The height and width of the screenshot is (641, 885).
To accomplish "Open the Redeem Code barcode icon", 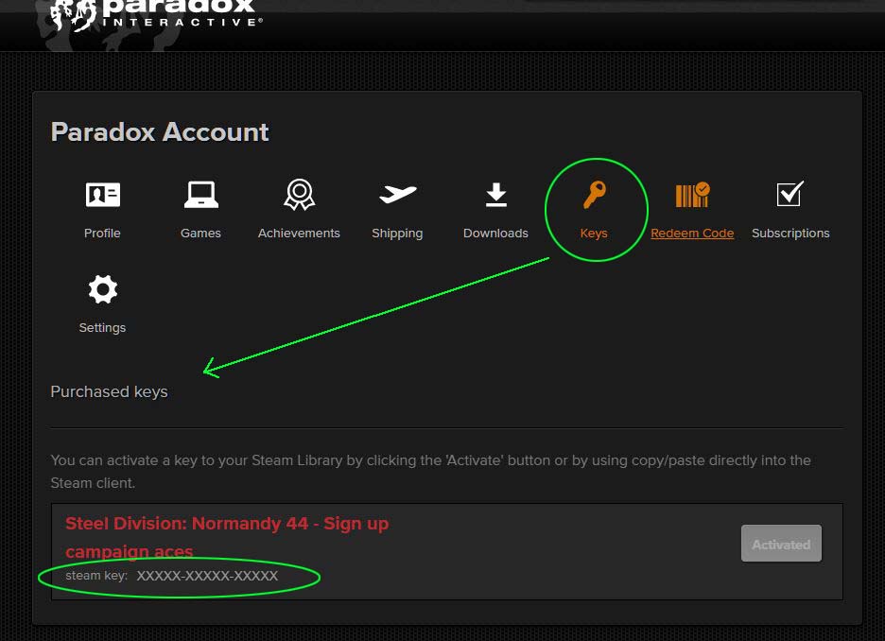I will [x=692, y=195].
